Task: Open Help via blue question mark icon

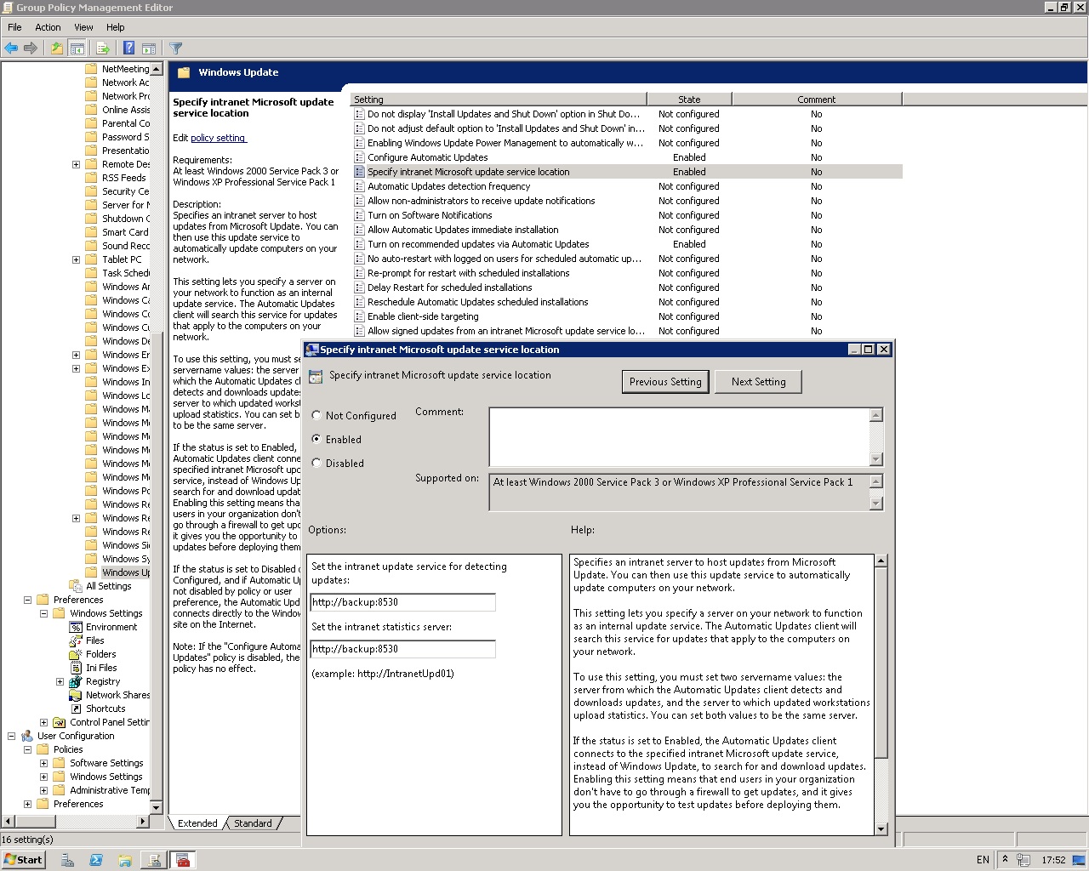Action: [128, 48]
